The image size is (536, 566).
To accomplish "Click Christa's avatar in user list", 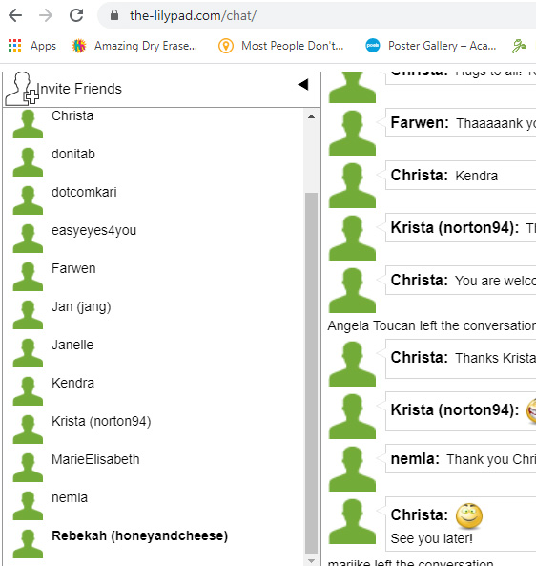I will tap(28, 124).
